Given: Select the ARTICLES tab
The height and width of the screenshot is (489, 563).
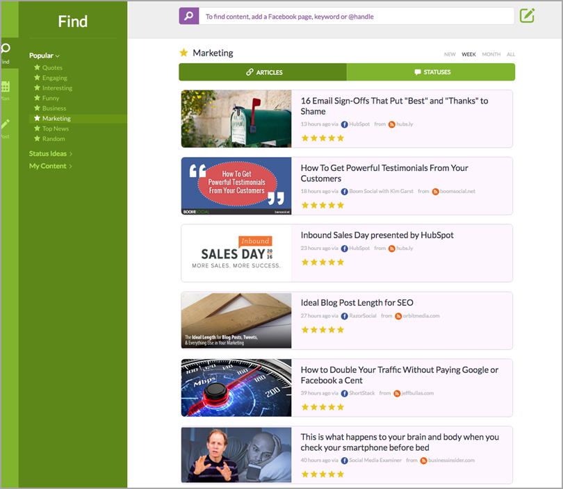Looking at the screenshot, I should [263, 72].
